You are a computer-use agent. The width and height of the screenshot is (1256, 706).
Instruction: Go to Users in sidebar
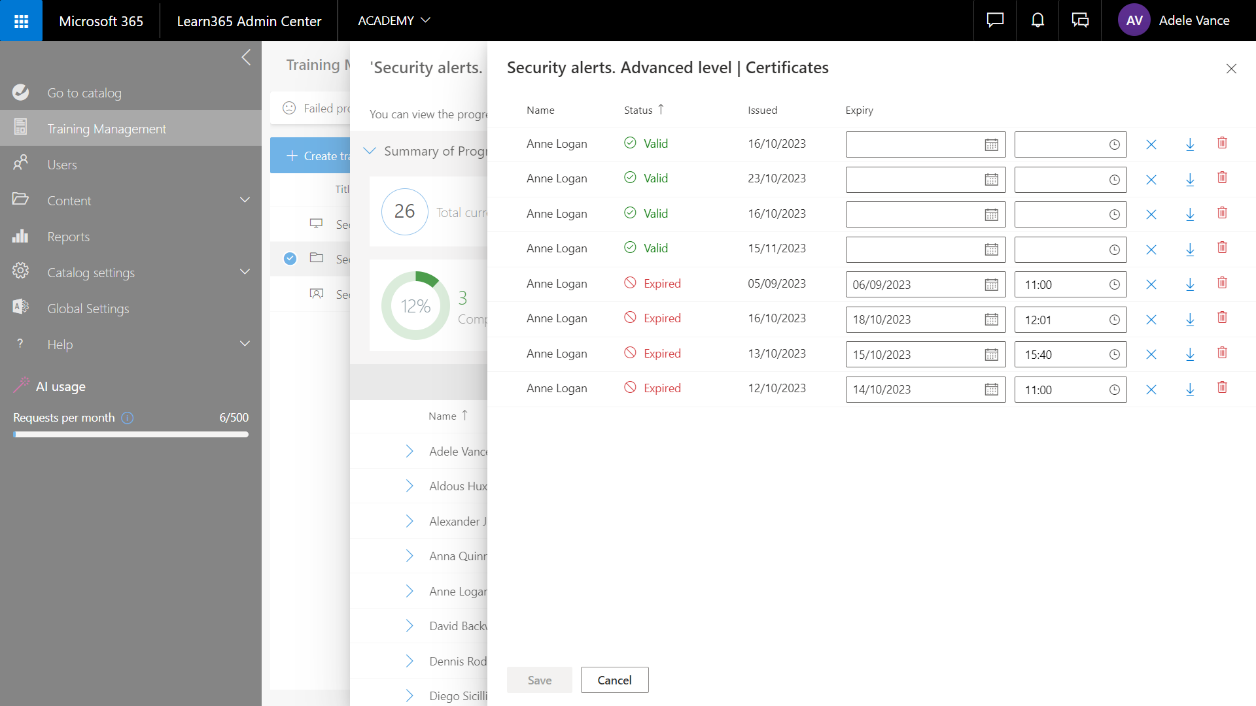coord(61,165)
